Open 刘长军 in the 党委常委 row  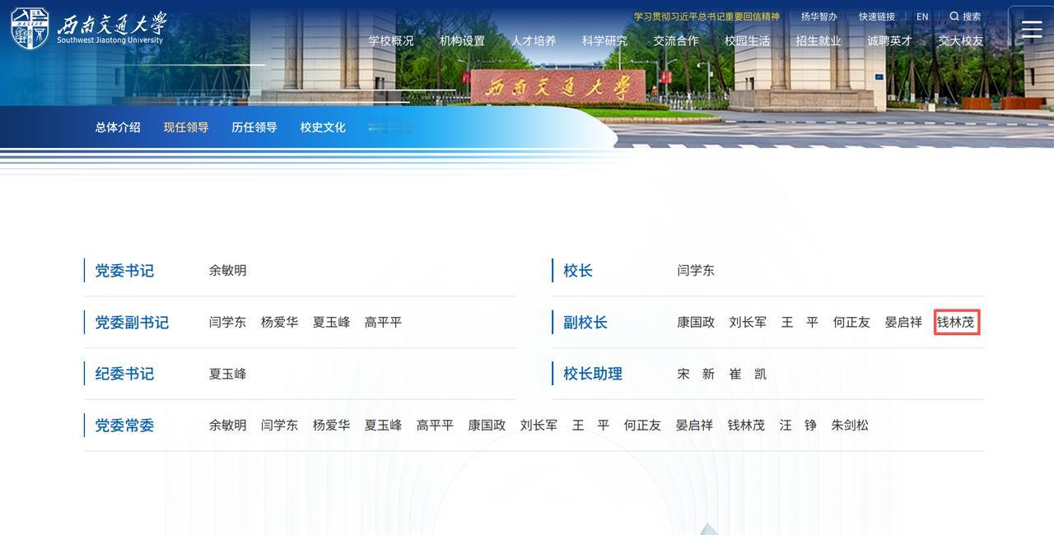539,426
